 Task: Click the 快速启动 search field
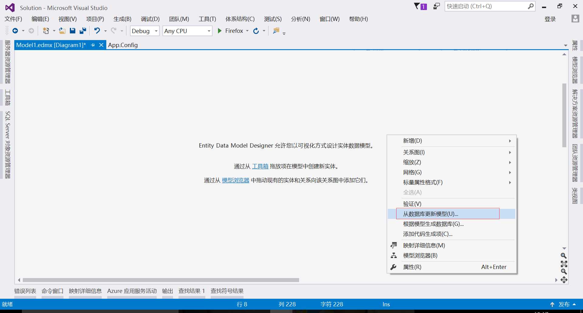tap(490, 6)
